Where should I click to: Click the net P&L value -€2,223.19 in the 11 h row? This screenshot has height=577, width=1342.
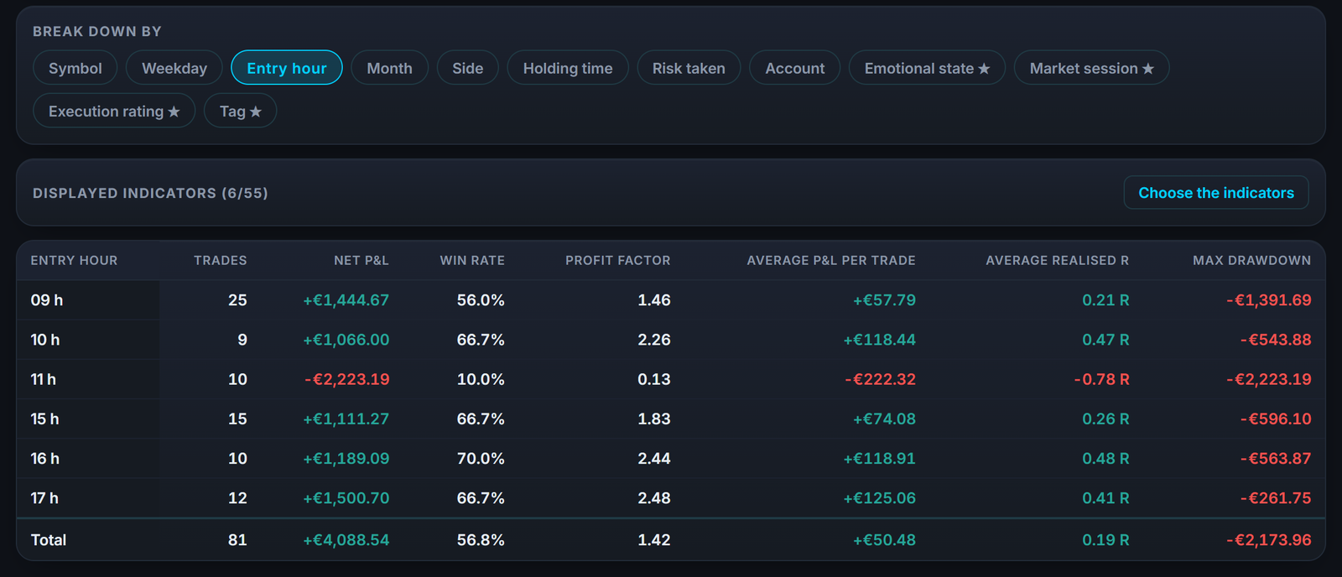347,379
